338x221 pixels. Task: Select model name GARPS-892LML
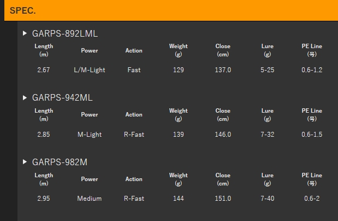pyautogui.click(x=65, y=33)
